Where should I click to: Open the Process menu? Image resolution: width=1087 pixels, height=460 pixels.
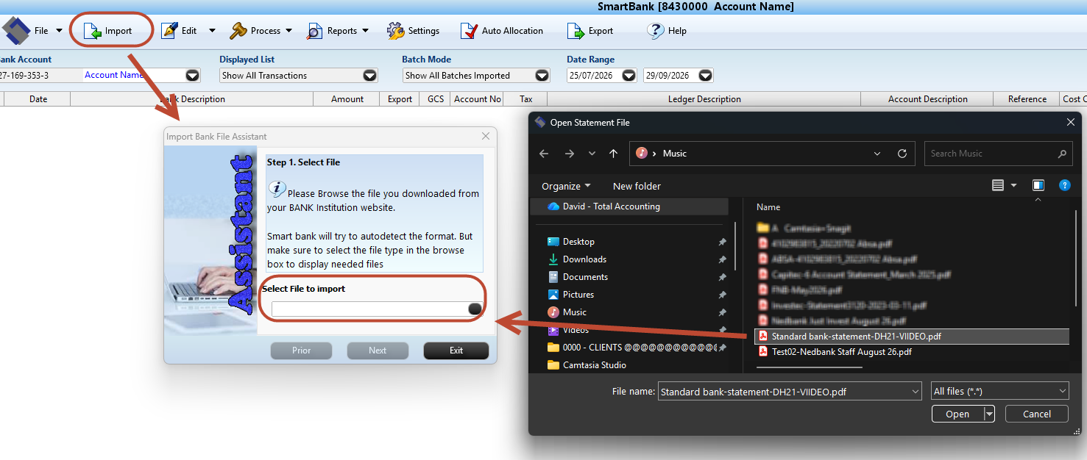pos(265,31)
